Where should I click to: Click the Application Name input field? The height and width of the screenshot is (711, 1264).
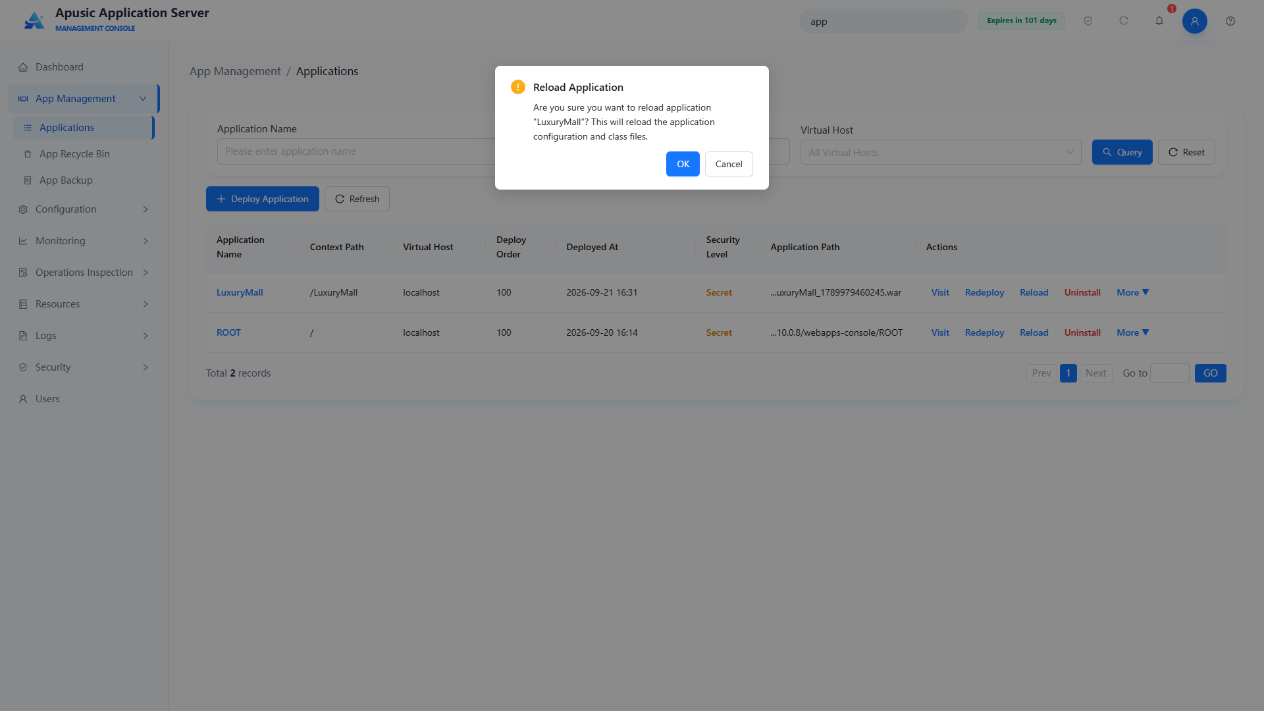pyautogui.click(x=356, y=151)
